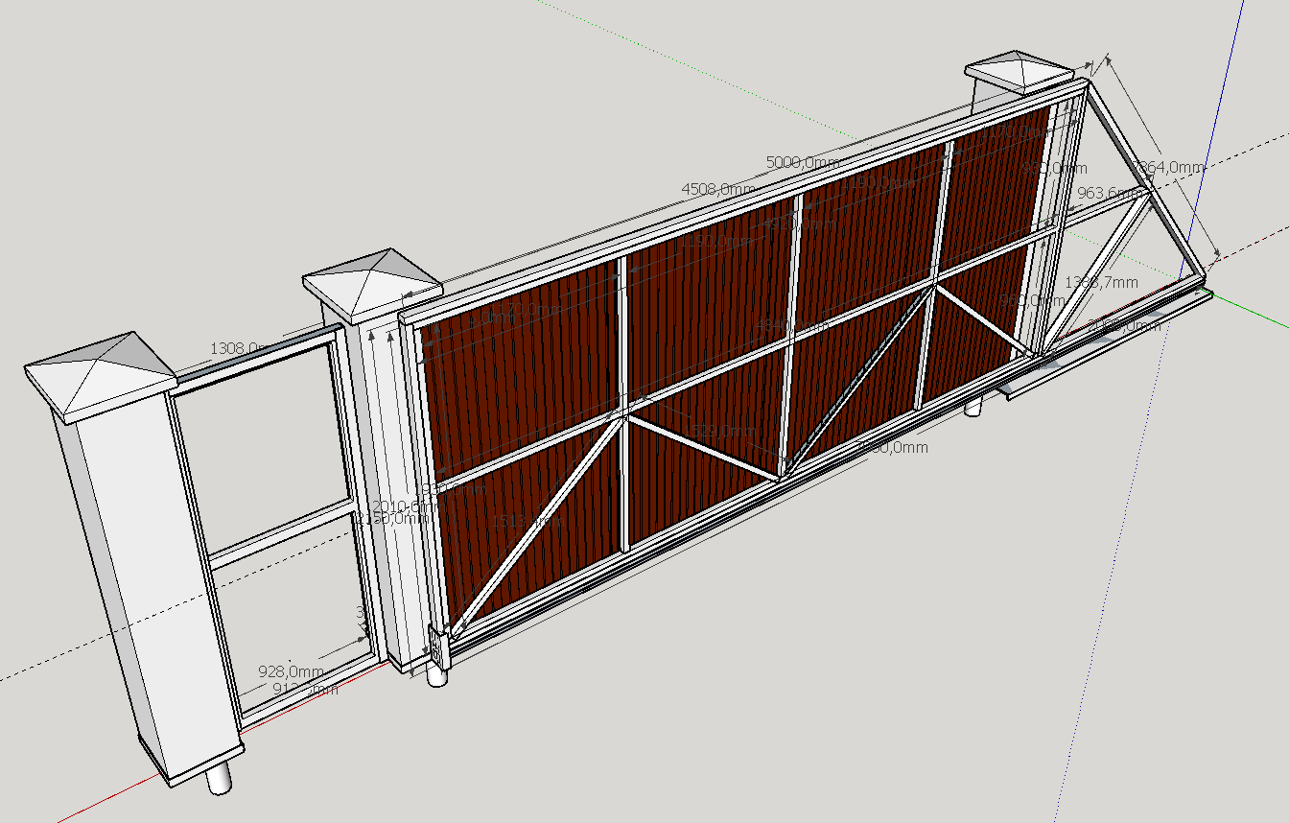Viewport: 1289px width, 823px height.
Task: Select the cylindrical pile under leftmost pillar
Action: 220,777
